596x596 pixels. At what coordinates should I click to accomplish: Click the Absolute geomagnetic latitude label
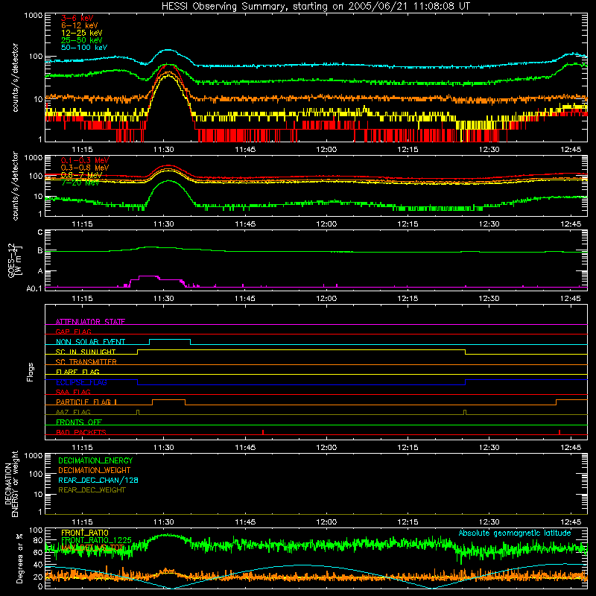(515, 533)
